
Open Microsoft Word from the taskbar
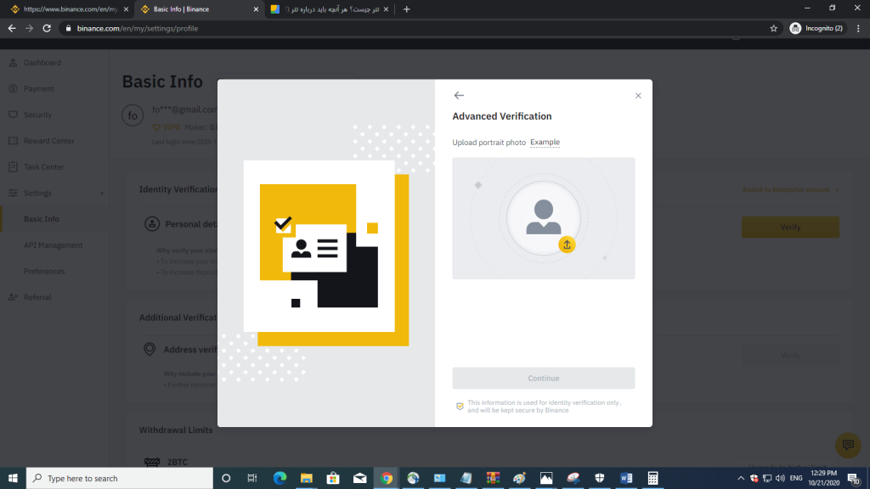(626, 478)
